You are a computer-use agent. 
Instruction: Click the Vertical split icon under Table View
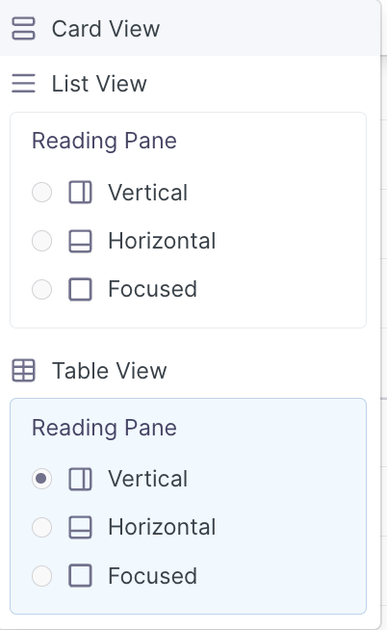(80, 479)
